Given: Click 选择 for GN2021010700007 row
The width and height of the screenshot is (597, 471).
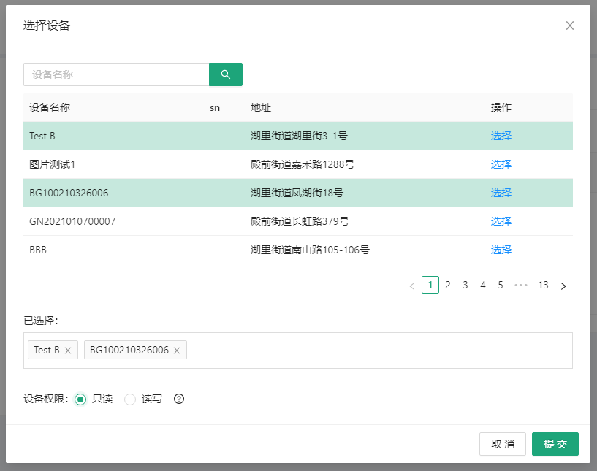Looking at the screenshot, I should 501,221.
